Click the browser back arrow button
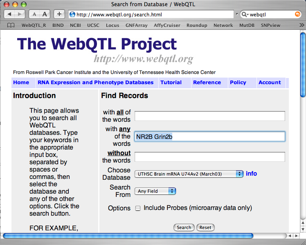Image resolution: width=306 pixels, height=245 pixels. tap(10, 14)
